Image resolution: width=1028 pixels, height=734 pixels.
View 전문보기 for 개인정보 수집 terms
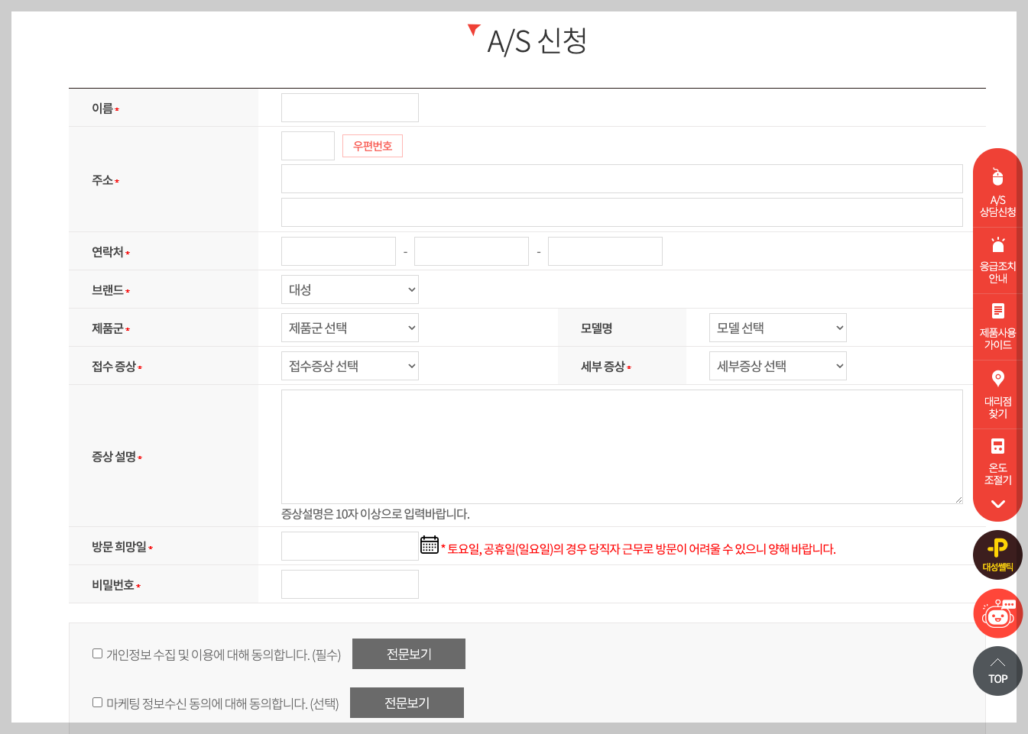coord(409,654)
